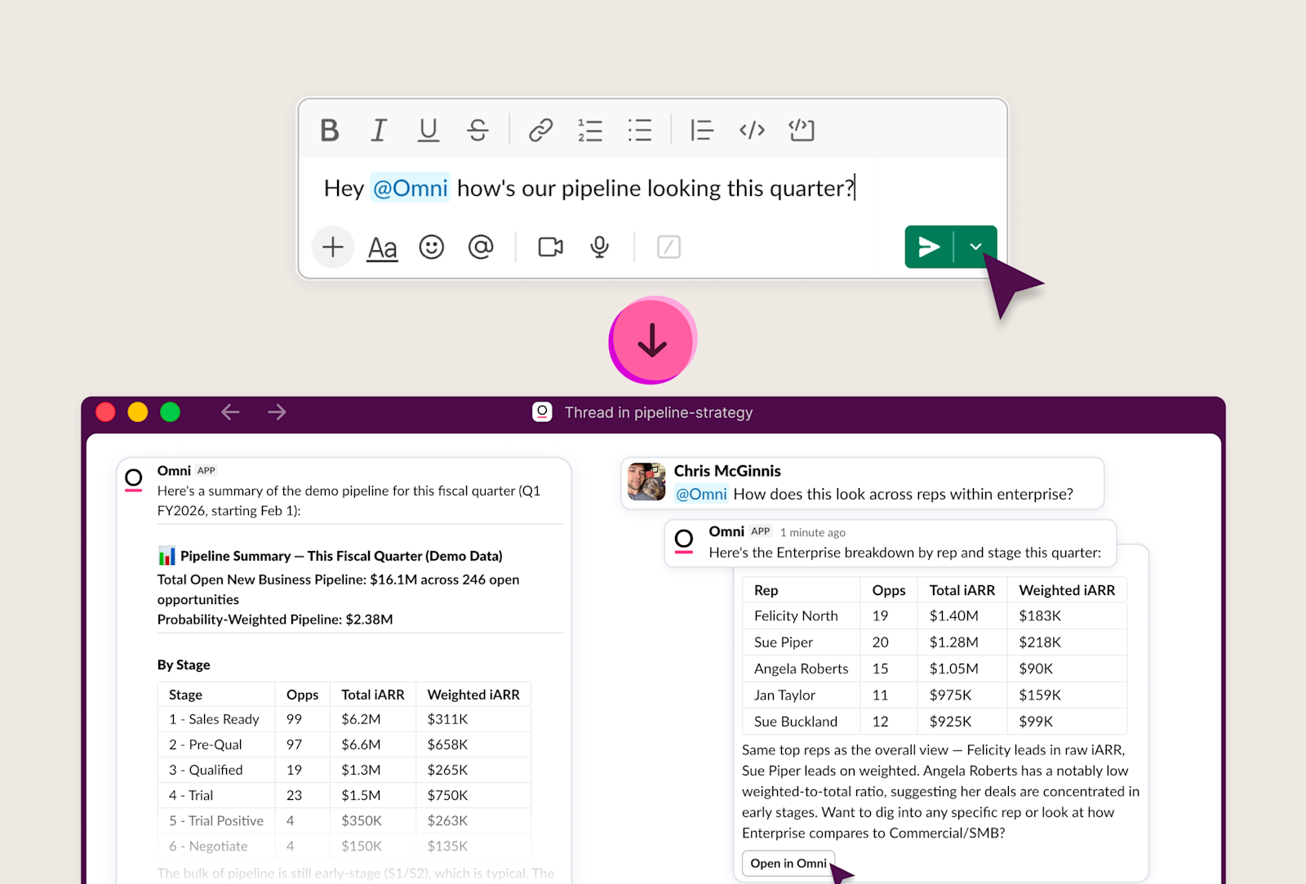
Task: Open the plus attachments button
Action: [x=332, y=247]
